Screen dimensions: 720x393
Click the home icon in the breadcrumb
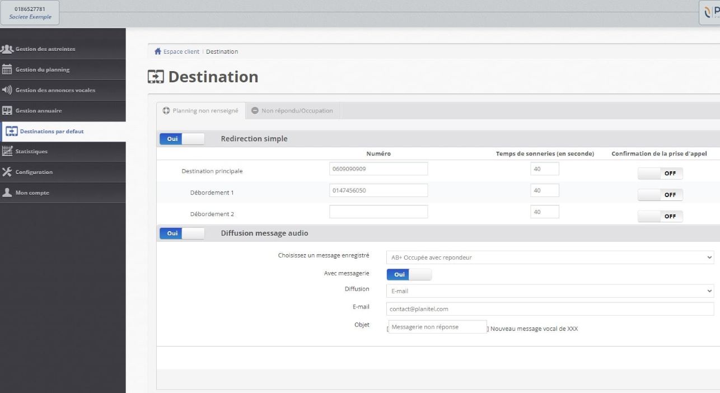pos(158,52)
